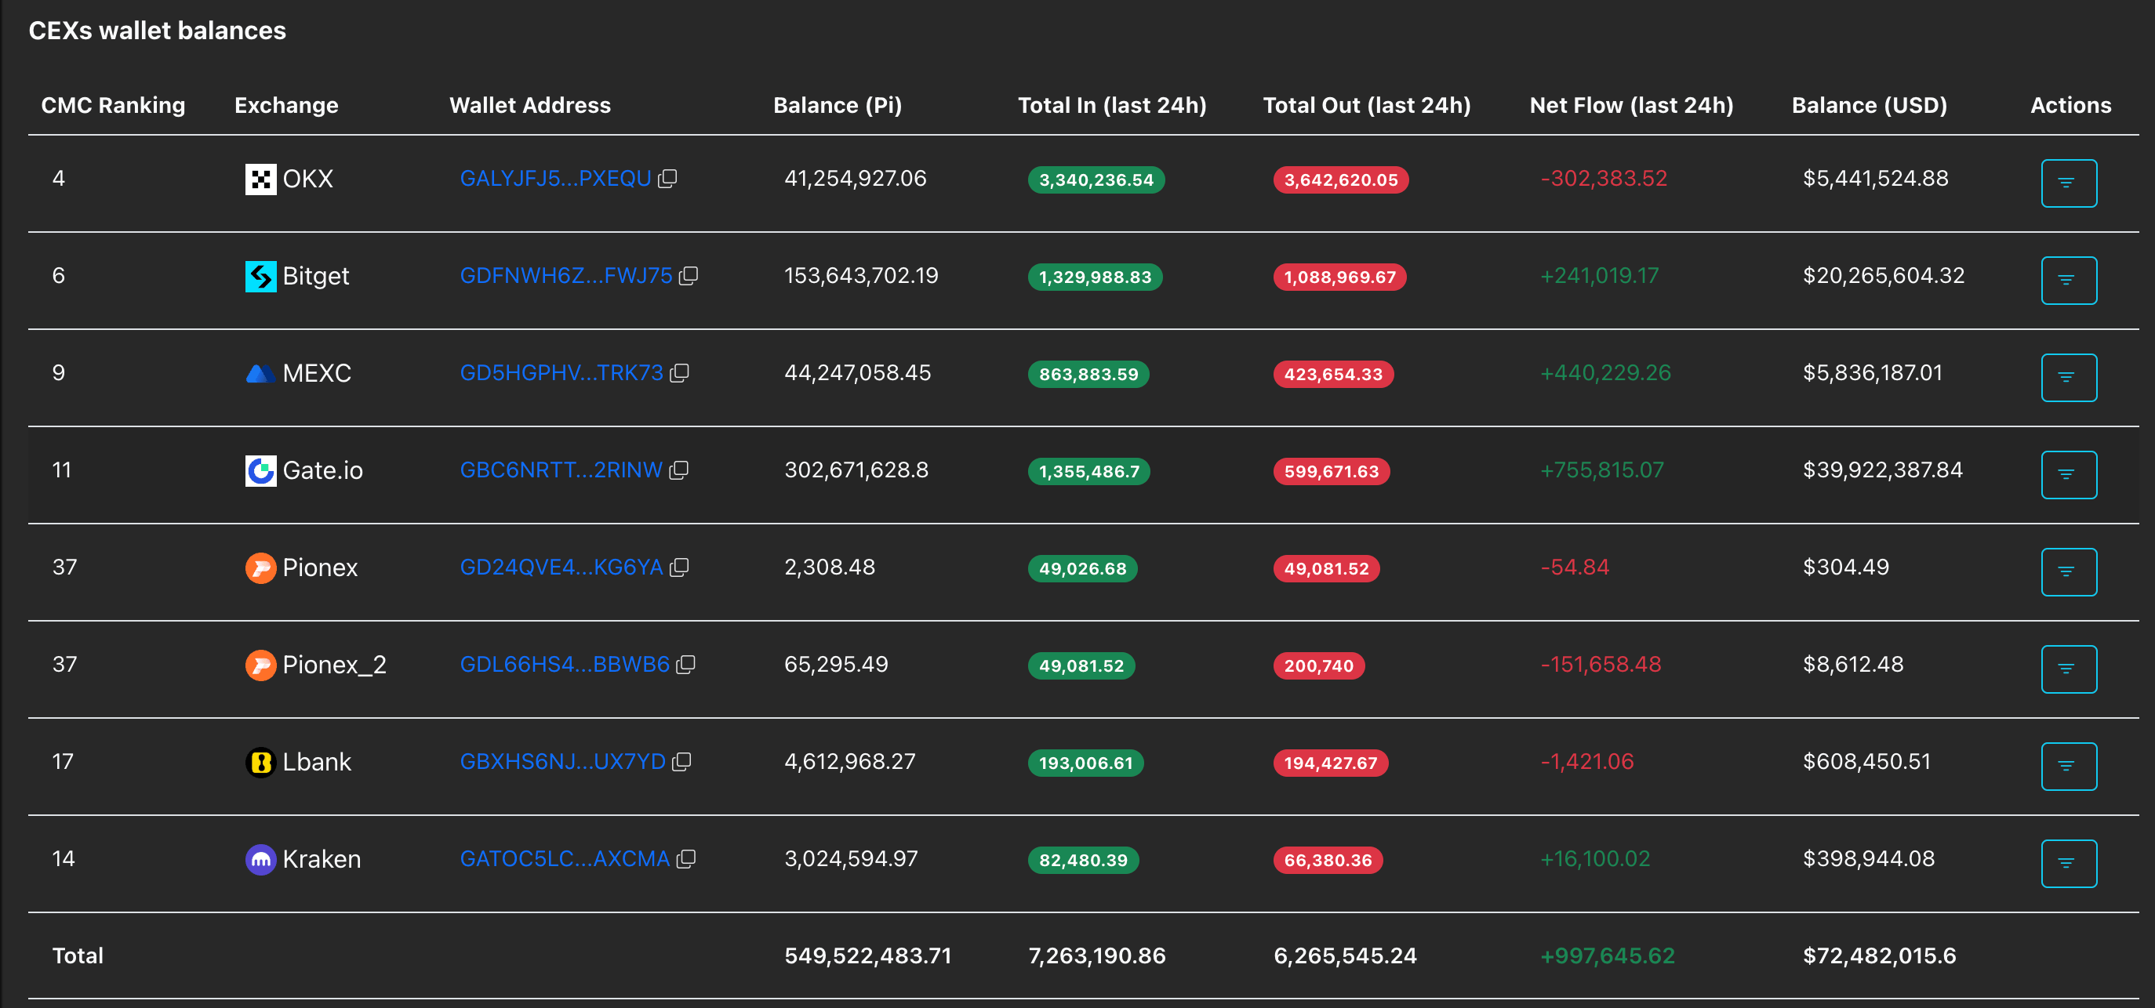2155x1008 pixels.
Task: Copy the Gate.io wallet address
Action: tap(679, 470)
